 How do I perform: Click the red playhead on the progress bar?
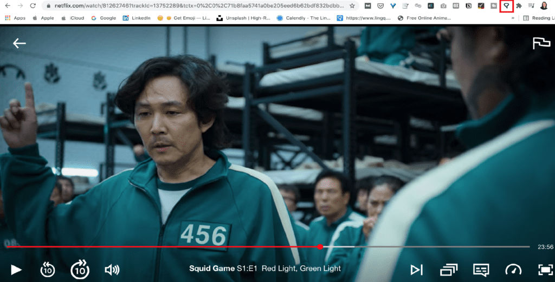point(320,247)
